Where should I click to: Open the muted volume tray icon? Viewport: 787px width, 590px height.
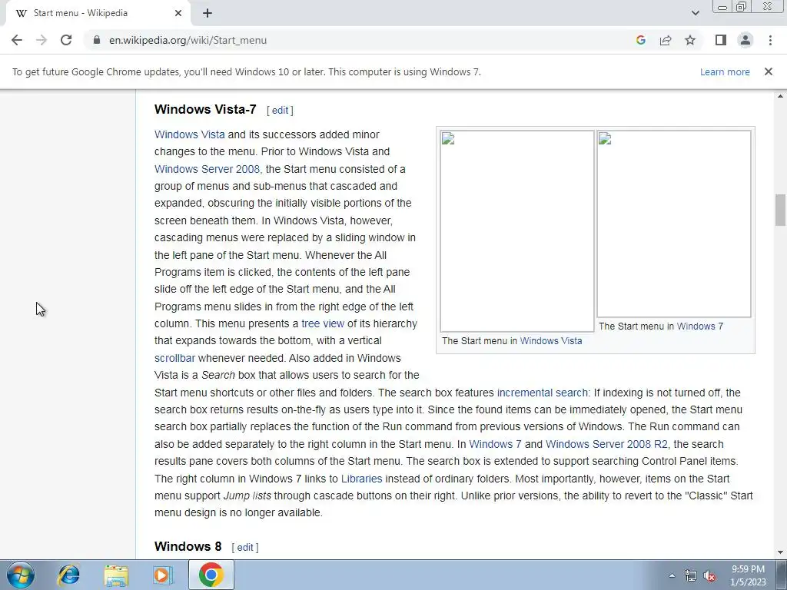point(709,575)
